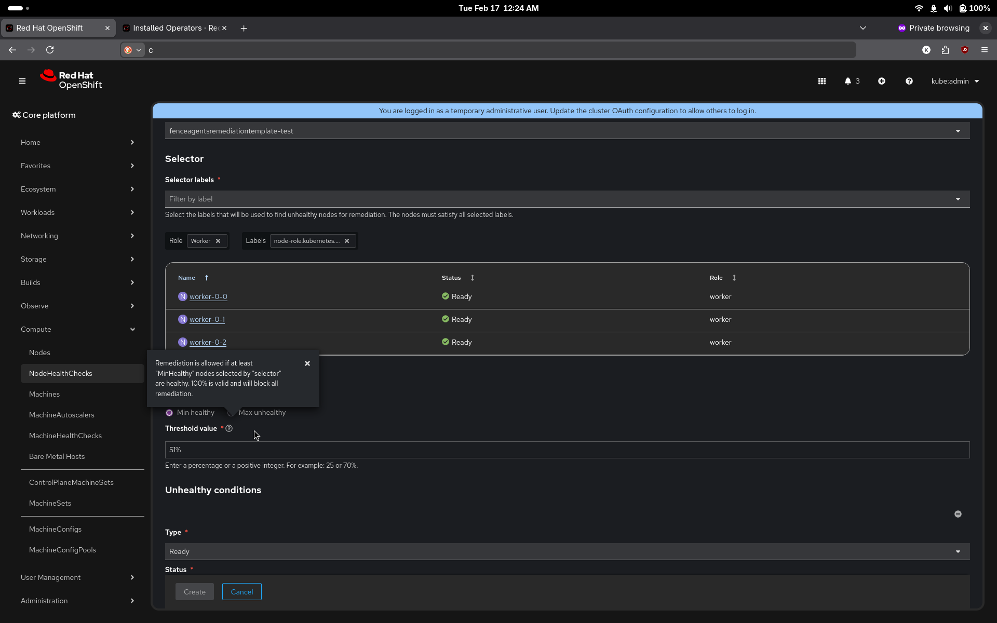
Task: Open the help question mark menu
Action: coord(909,81)
